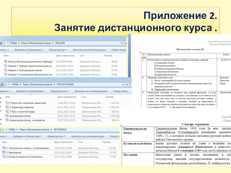Click Монголо-татарское нашествие presentation icon
This screenshot has height=173, width=231.
(x=7, y=103)
